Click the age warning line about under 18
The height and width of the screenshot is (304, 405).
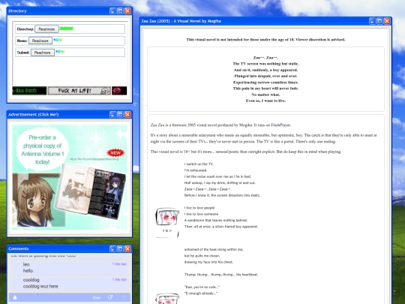point(265,40)
